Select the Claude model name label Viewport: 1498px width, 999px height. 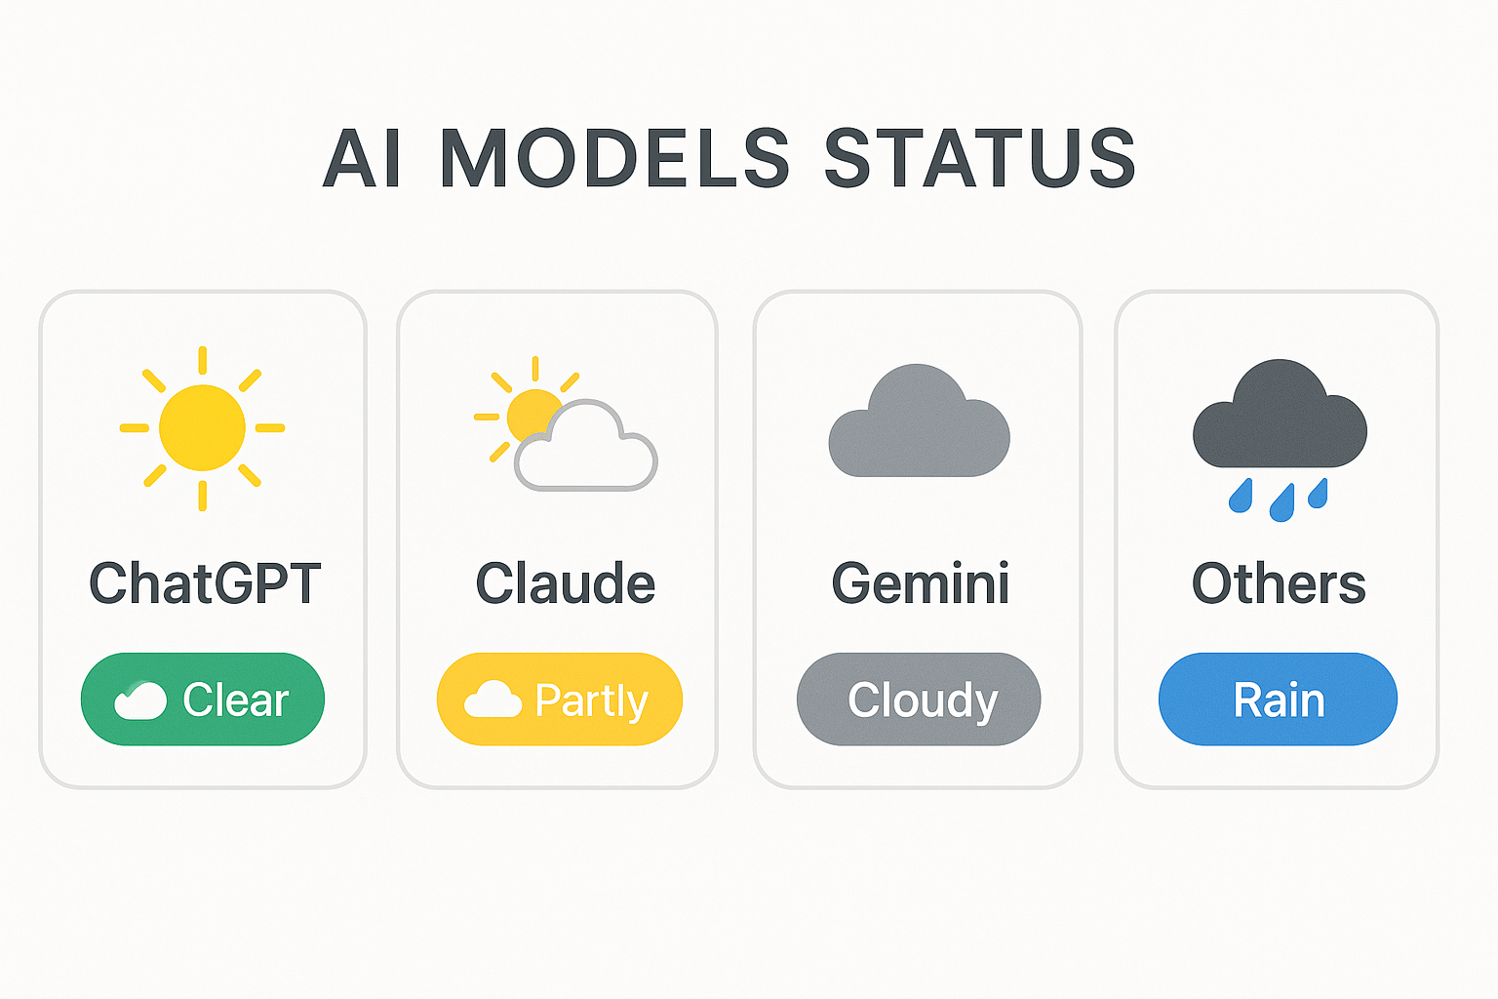566,583
